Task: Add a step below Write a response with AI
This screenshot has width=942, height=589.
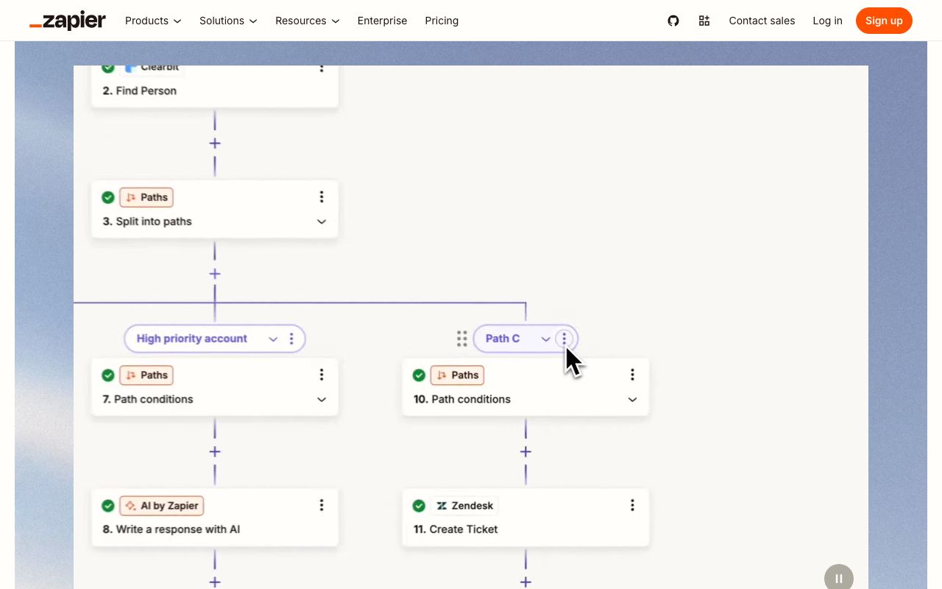Action: click(x=215, y=582)
